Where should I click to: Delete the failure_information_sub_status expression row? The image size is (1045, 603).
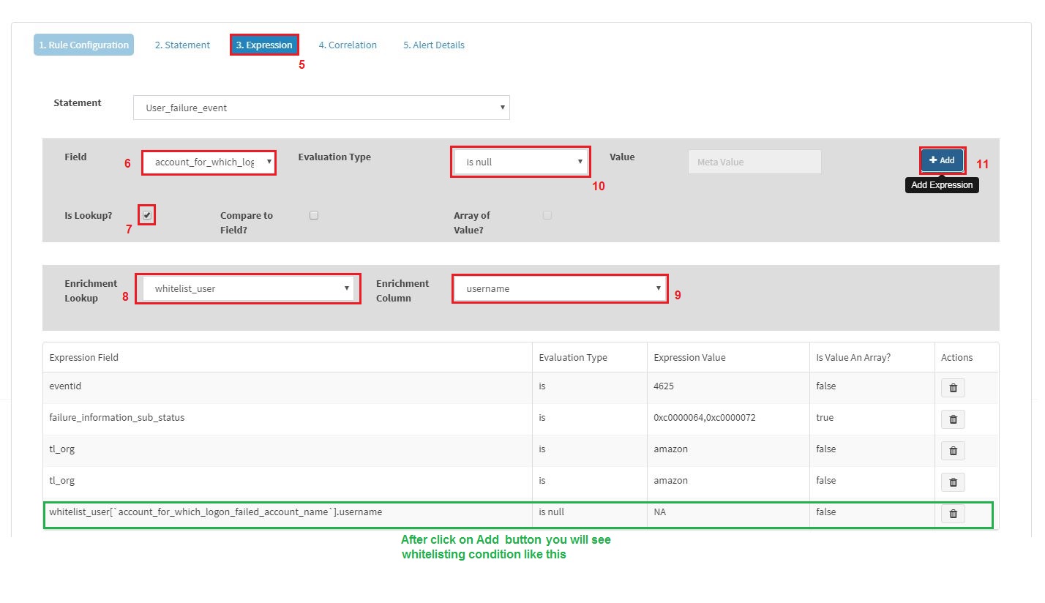(x=953, y=419)
